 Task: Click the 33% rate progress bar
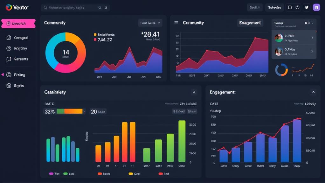tap(70, 111)
